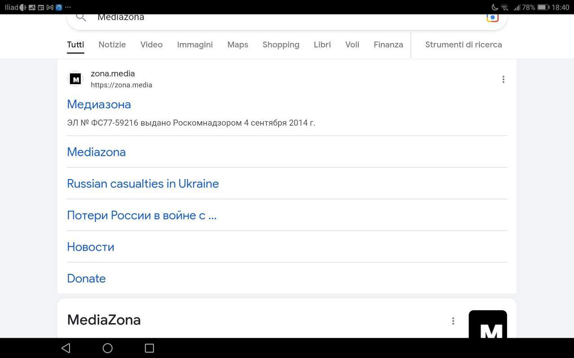Switch to the Finanza tab

click(x=388, y=45)
